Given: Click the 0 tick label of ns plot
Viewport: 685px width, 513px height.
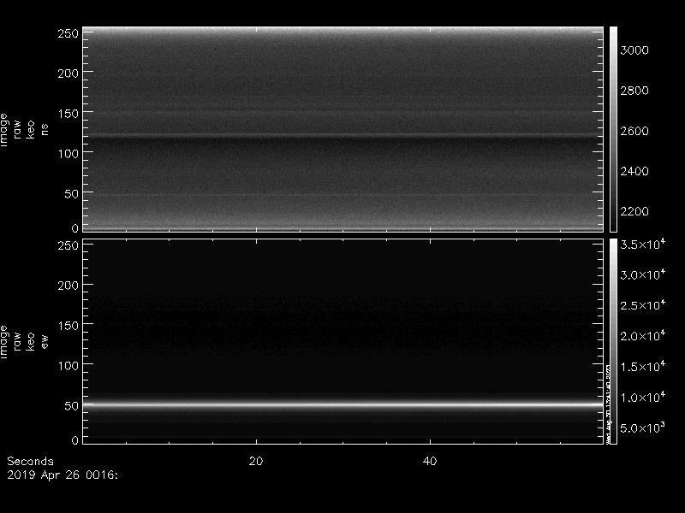Looking at the screenshot, I should tap(75, 227).
